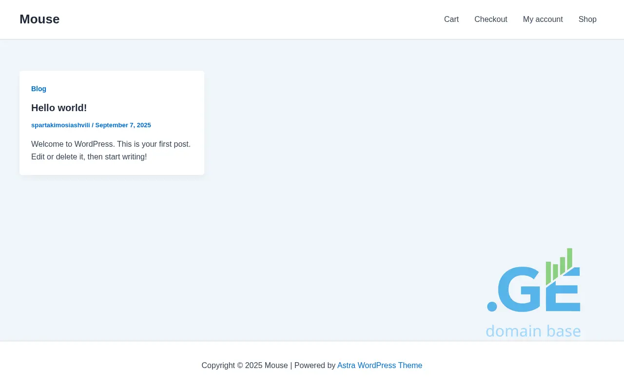Follow the Astra WordPress Theme link
624x390 pixels.
[379, 366]
